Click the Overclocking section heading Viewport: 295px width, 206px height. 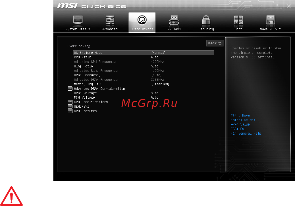pyautogui.click(x=79, y=46)
